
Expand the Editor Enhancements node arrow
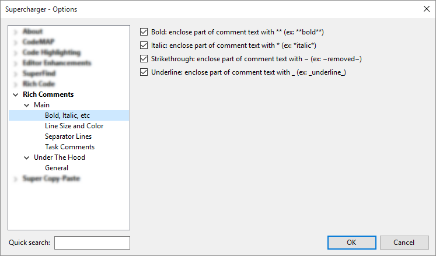tap(16, 64)
